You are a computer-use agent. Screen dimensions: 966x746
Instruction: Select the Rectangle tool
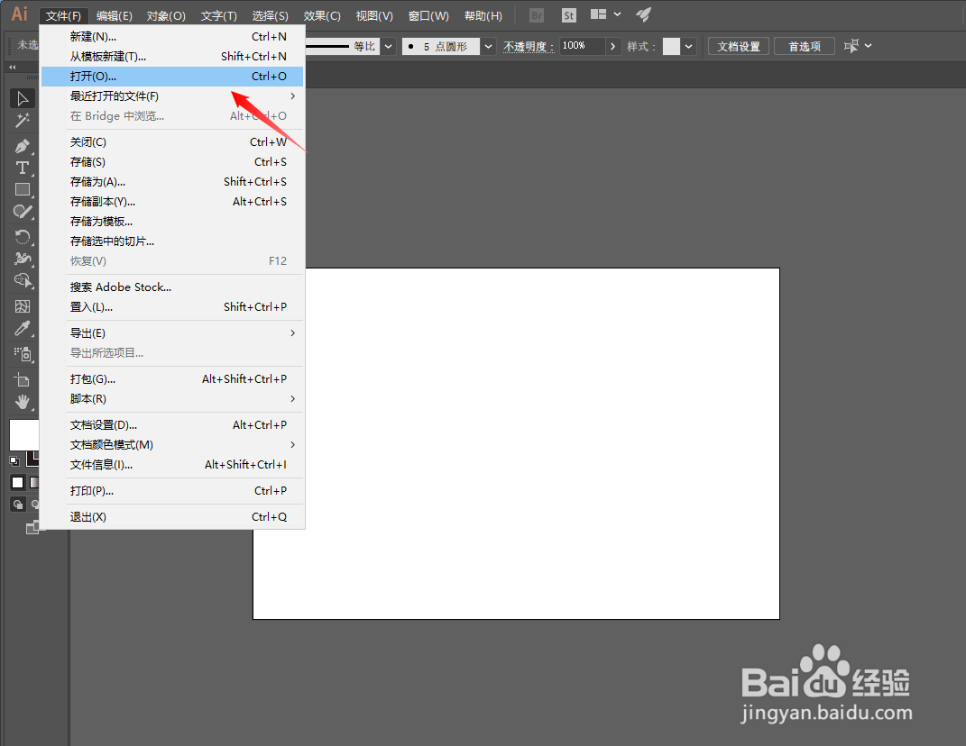coord(23,190)
